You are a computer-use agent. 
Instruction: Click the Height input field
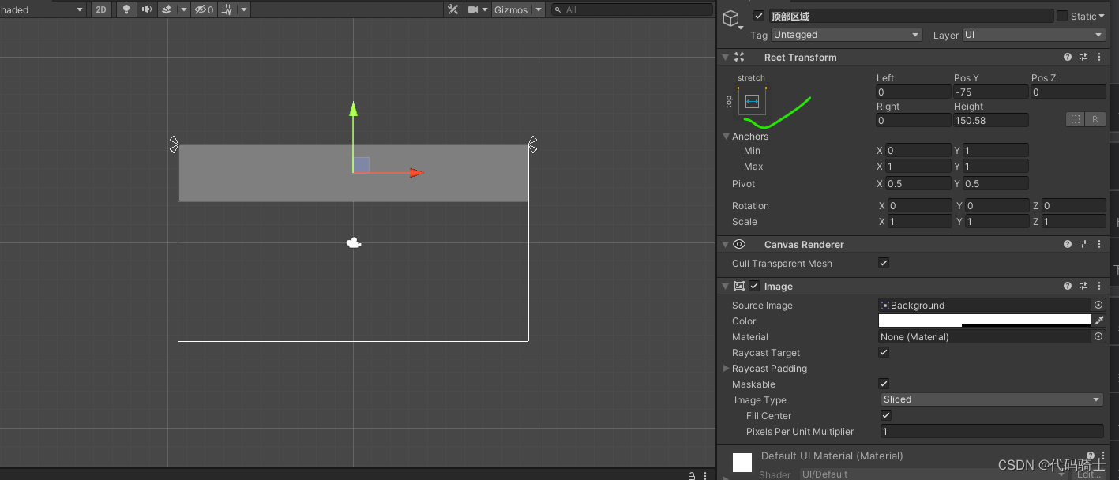(990, 120)
